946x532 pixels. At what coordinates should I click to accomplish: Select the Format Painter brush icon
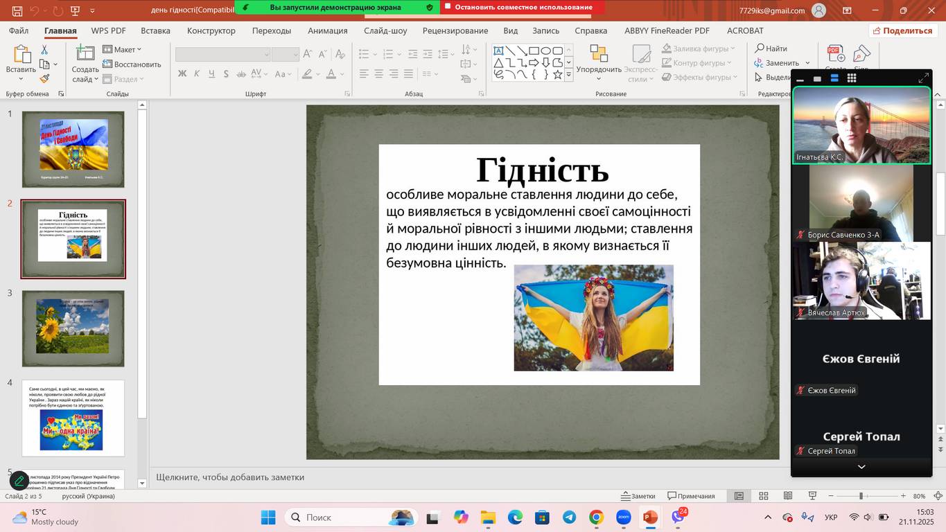coord(44,79)
